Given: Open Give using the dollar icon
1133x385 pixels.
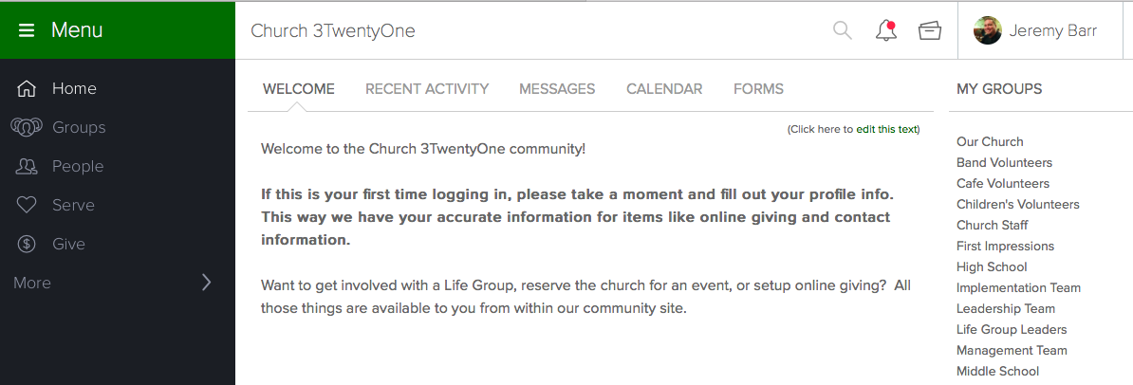Looking at the screenshot, I should [x=27, y=244].
